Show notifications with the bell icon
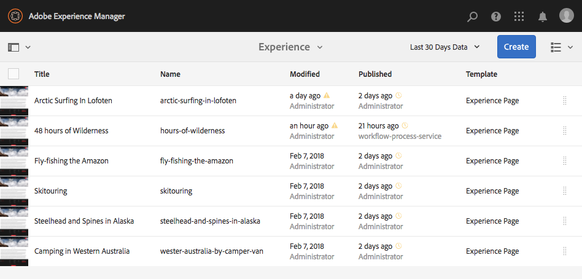 tap(543, 17)
